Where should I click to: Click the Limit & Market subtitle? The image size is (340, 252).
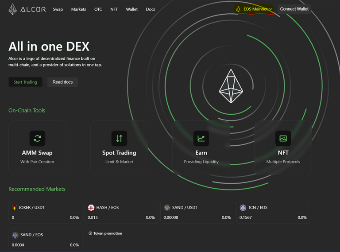[119, 162]
